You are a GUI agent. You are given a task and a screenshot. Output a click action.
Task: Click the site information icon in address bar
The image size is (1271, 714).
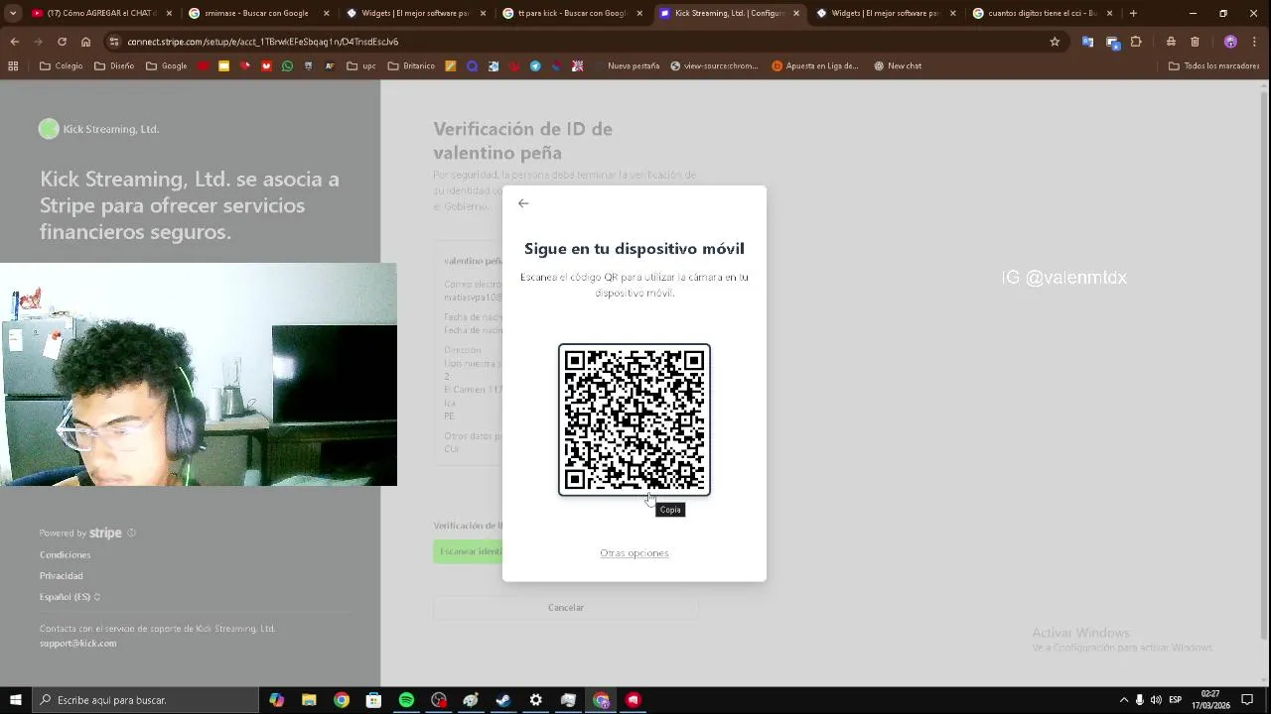coord(115,42)
